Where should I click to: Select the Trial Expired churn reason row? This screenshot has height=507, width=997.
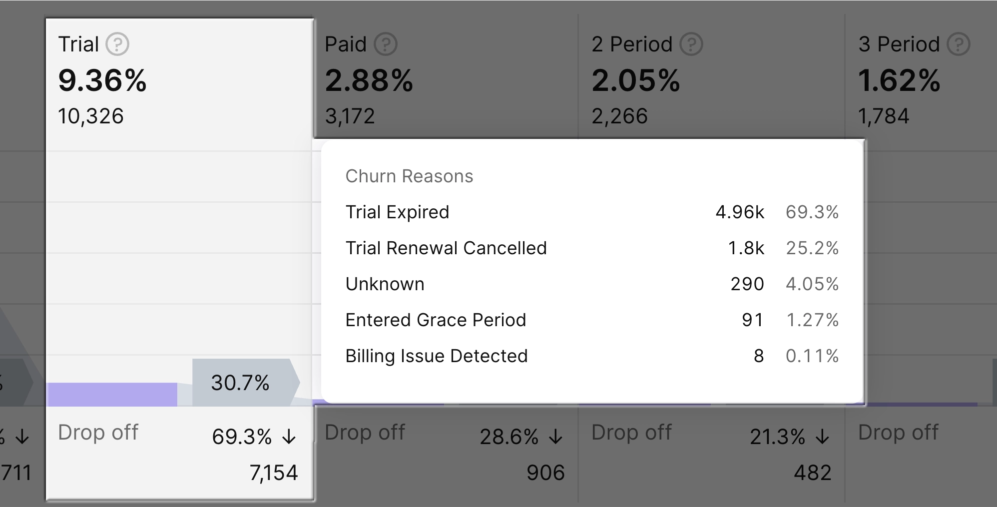[591, 212]
